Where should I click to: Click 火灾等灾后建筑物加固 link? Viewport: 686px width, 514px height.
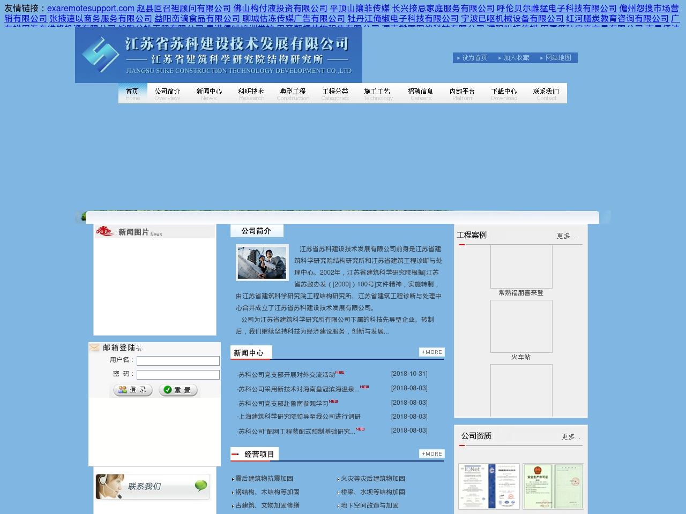[373, 479]
